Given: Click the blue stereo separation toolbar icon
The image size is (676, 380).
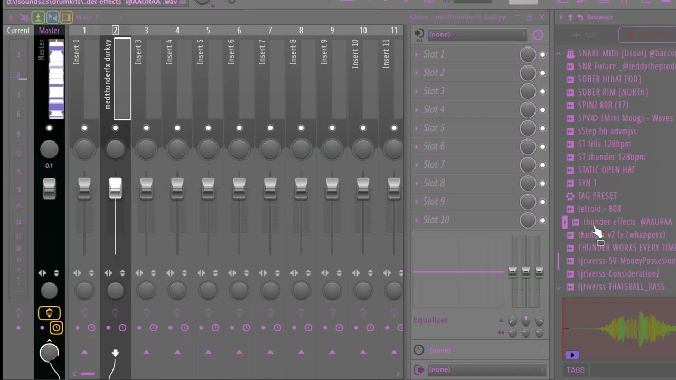Looking at the screenshot, I should coord(52,17).
